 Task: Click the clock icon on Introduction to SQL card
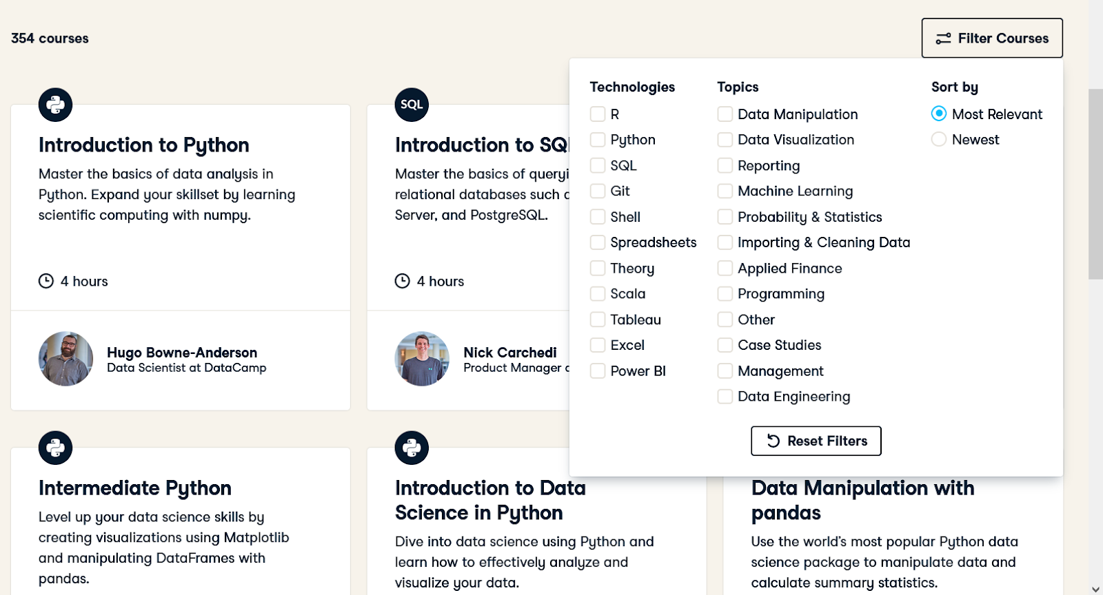coord(403,281)
